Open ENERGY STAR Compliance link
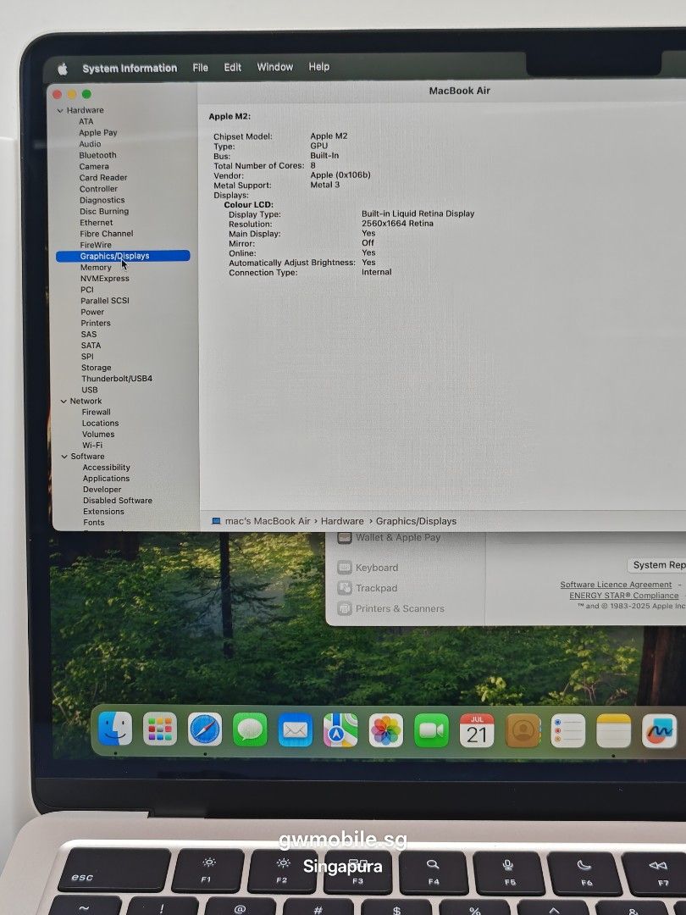Screen dimensions: 686x915 623,596
